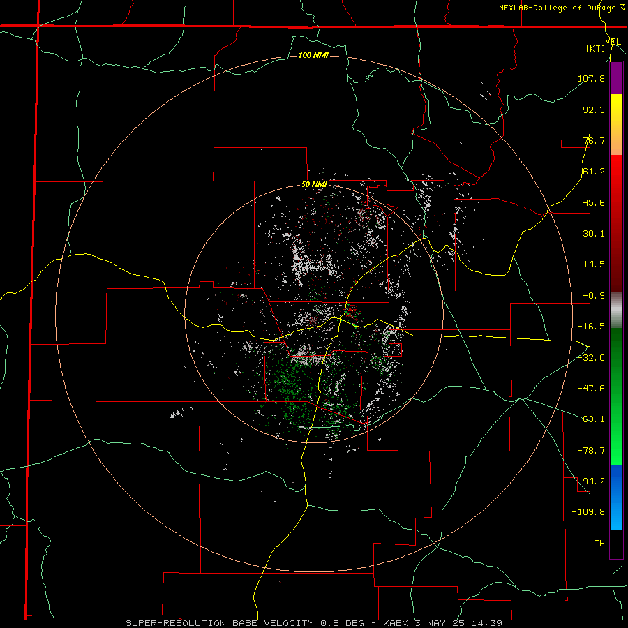Click the -32.0 velocity scale value
This screenshot has height=628, width=628.
point(591,358)
